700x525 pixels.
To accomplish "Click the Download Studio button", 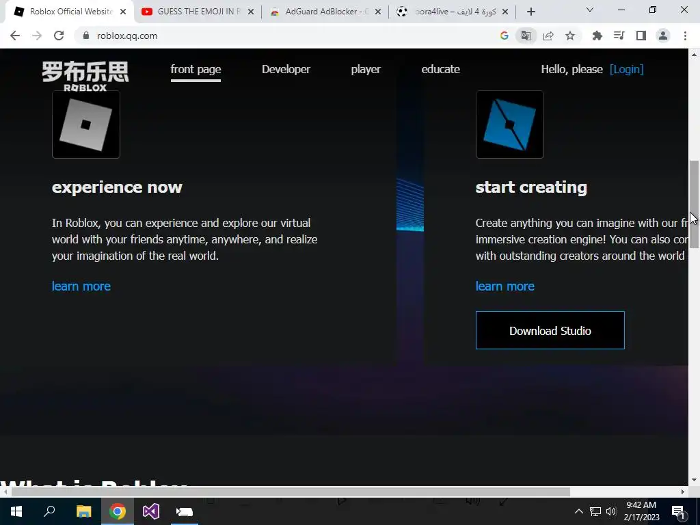I will click(x=550, y=330).
